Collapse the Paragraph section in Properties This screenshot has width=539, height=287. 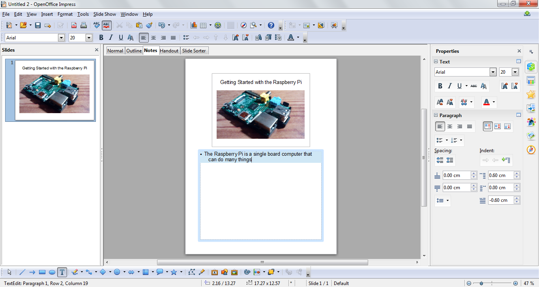(x=436, y=116)
